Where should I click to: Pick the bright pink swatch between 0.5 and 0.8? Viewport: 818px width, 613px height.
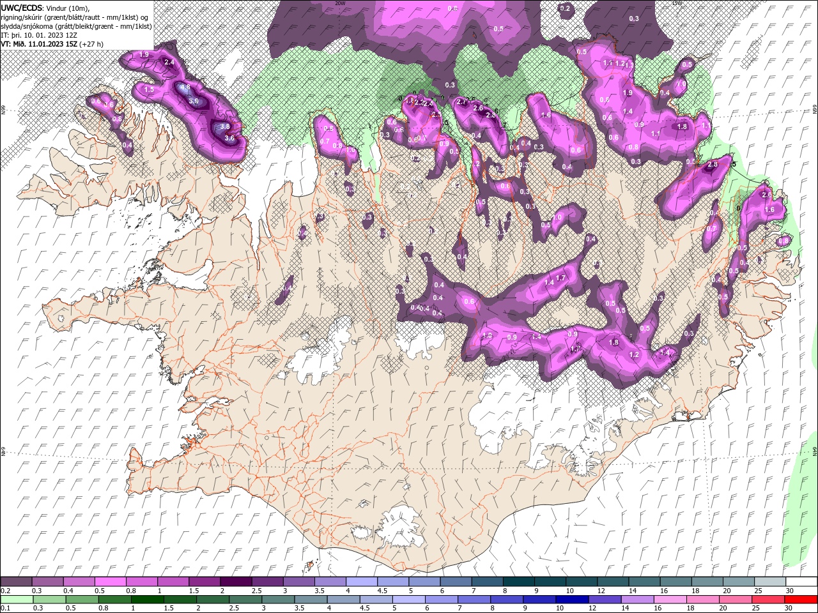[x=110, y=582]
